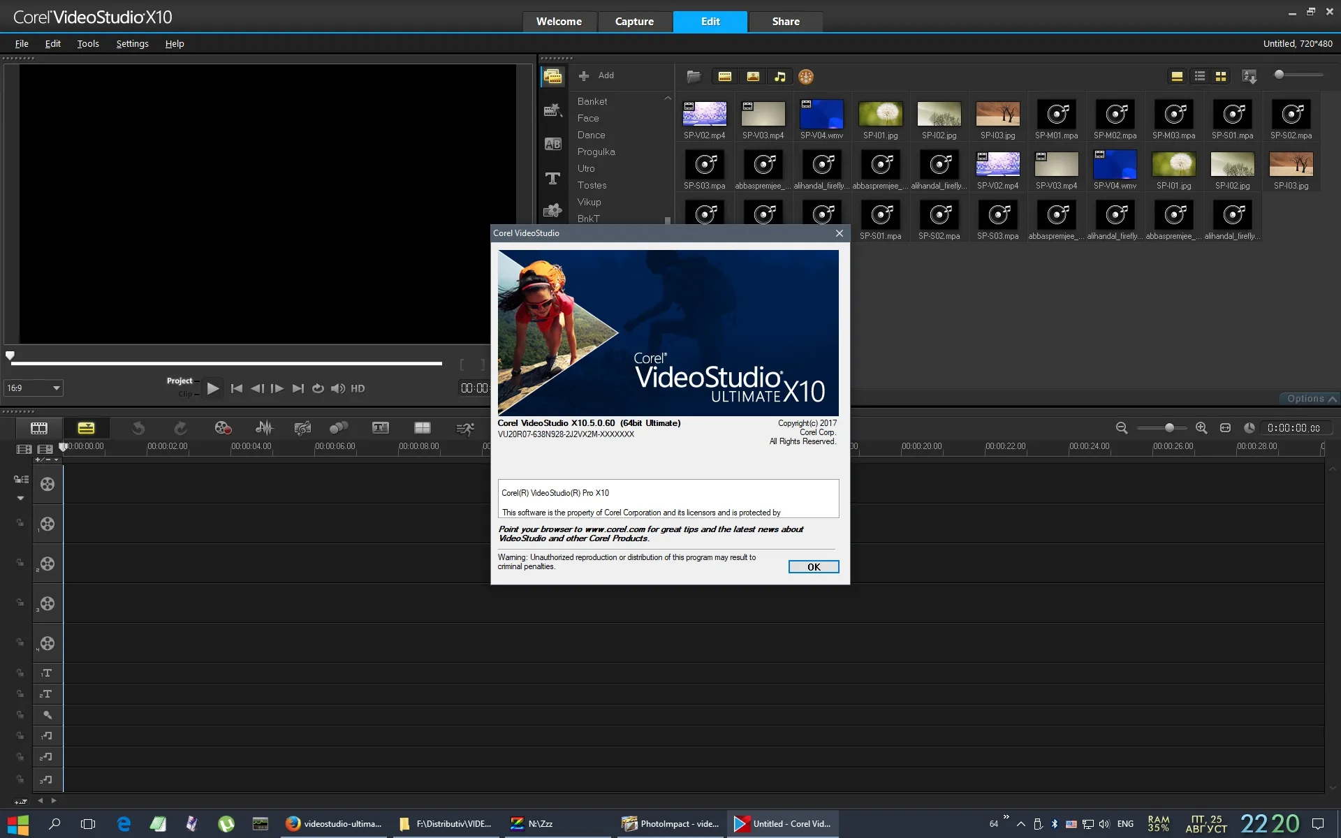
Task: Click the library thumbnail size slider
Action: [x=1298, y=75]
